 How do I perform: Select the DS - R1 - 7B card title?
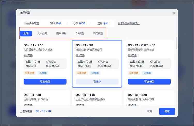84,45
